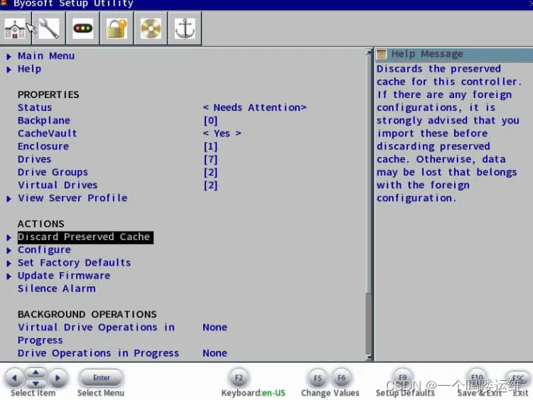Click the PROPERTIES section heading
The image size is (533, 400).
tap(48, 94)
